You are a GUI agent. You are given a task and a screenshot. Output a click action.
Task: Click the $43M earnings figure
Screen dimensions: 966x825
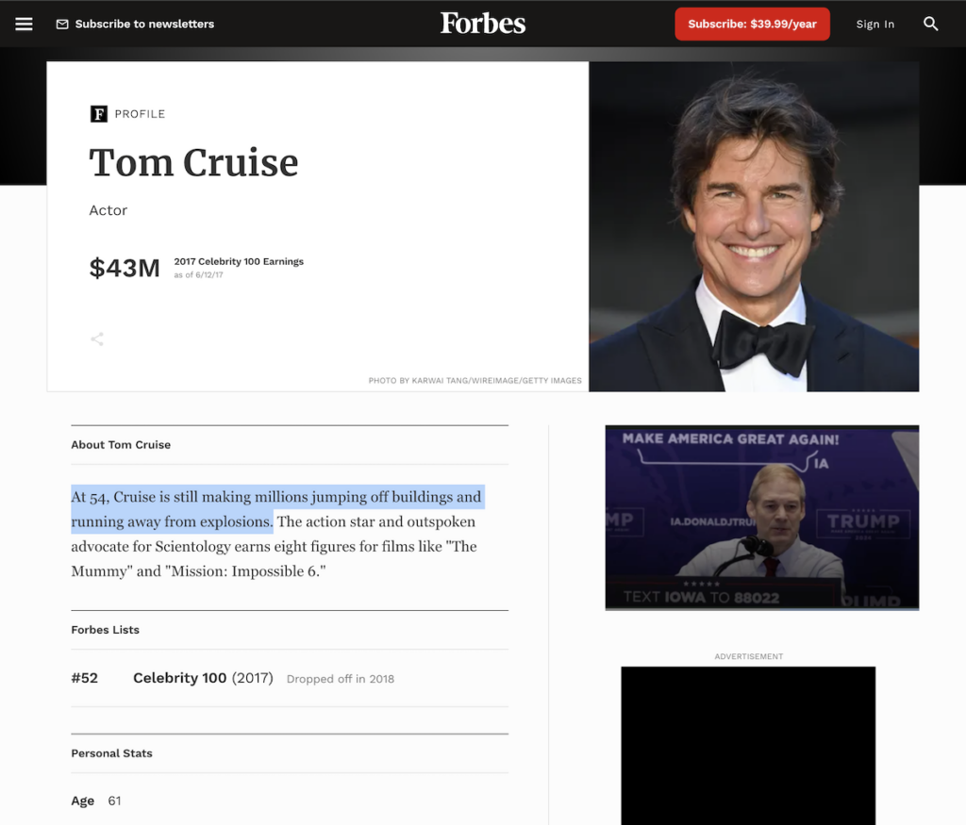tap(125, 268)
